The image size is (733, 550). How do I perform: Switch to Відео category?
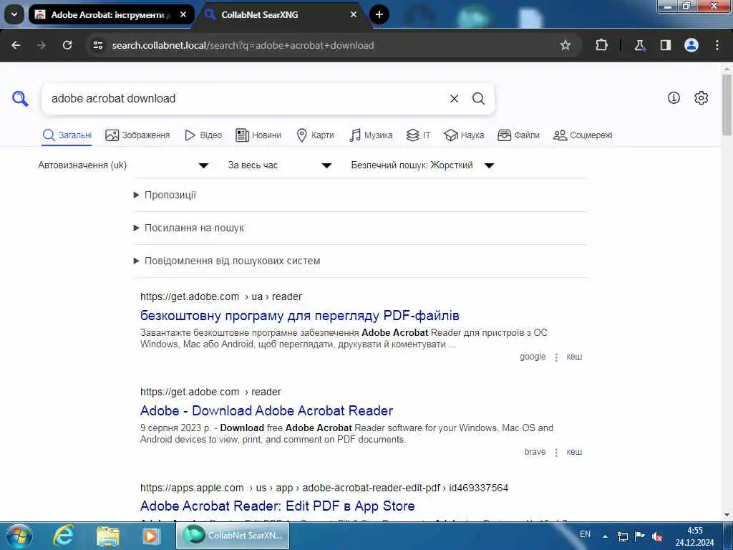point(203,135)
